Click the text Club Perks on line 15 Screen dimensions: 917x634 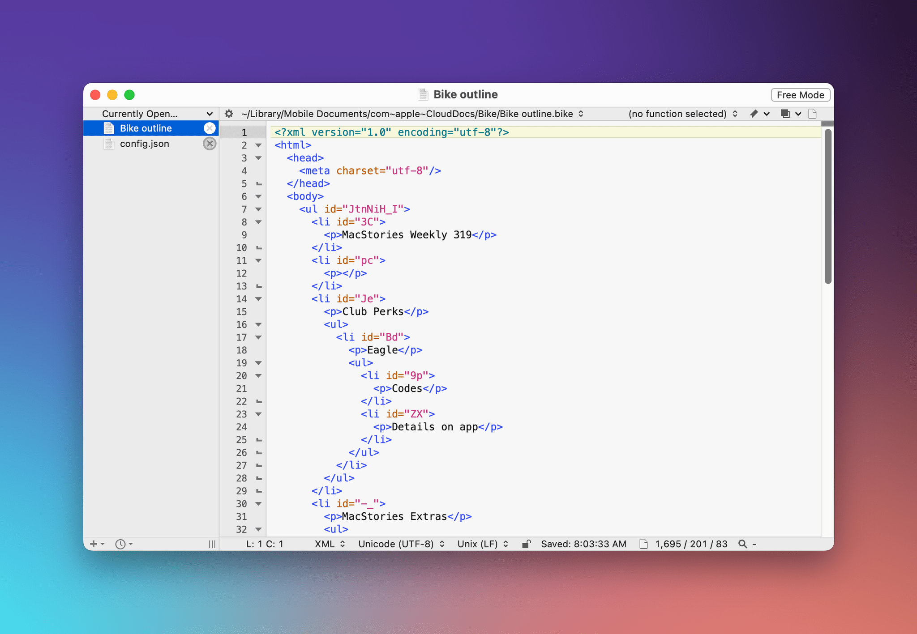pos(373,312)
